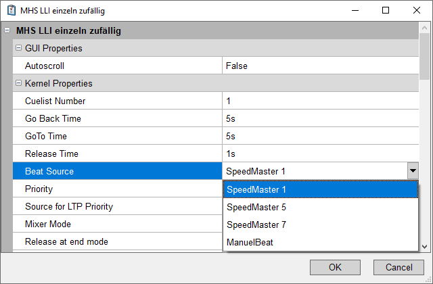Collapse the MHS LLI einzeln zufällig section
The height and width of the screenshot is (284, 433).
(x=7, y=31)
